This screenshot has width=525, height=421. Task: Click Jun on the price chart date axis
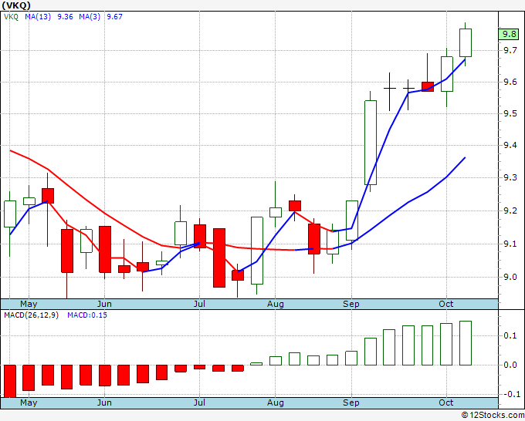tap(104, 305)
